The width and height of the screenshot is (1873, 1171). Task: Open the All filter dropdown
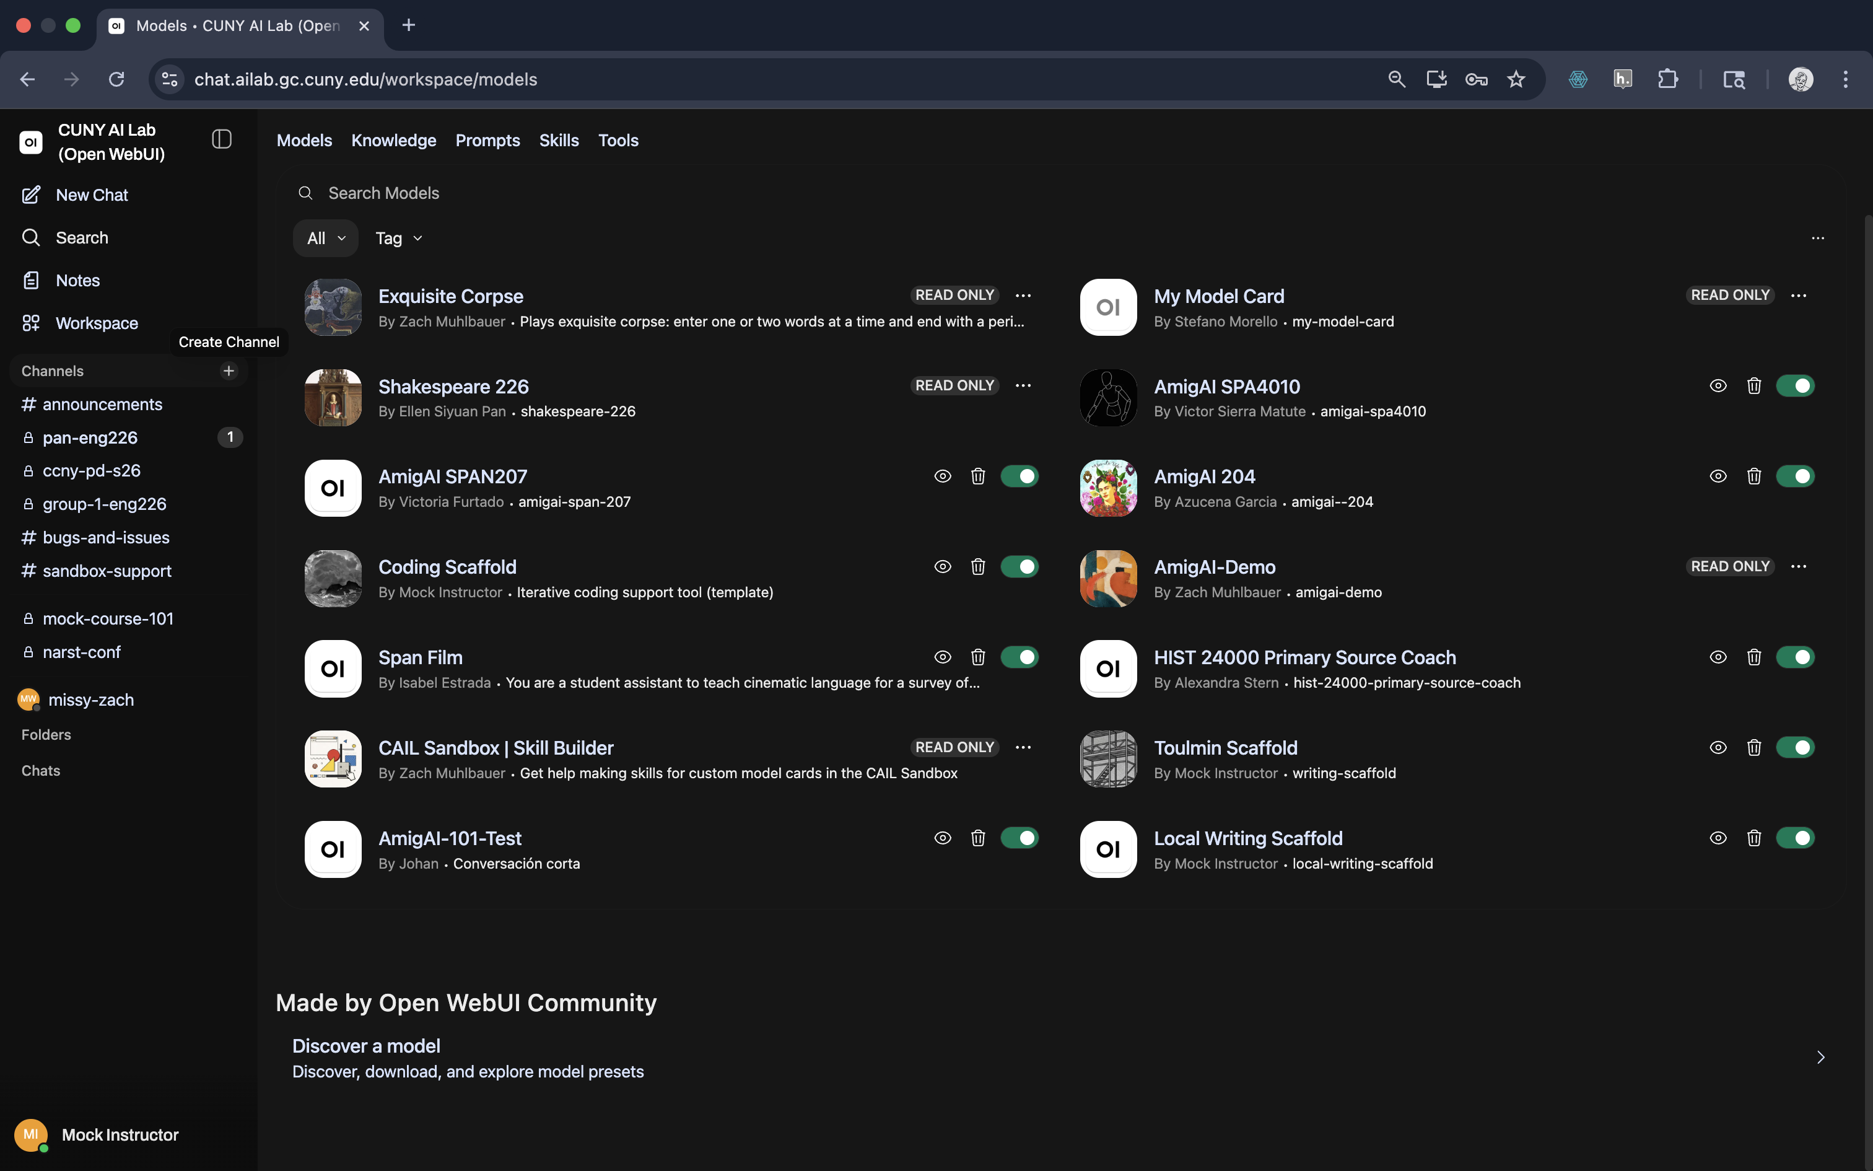[x=326, y=239]
